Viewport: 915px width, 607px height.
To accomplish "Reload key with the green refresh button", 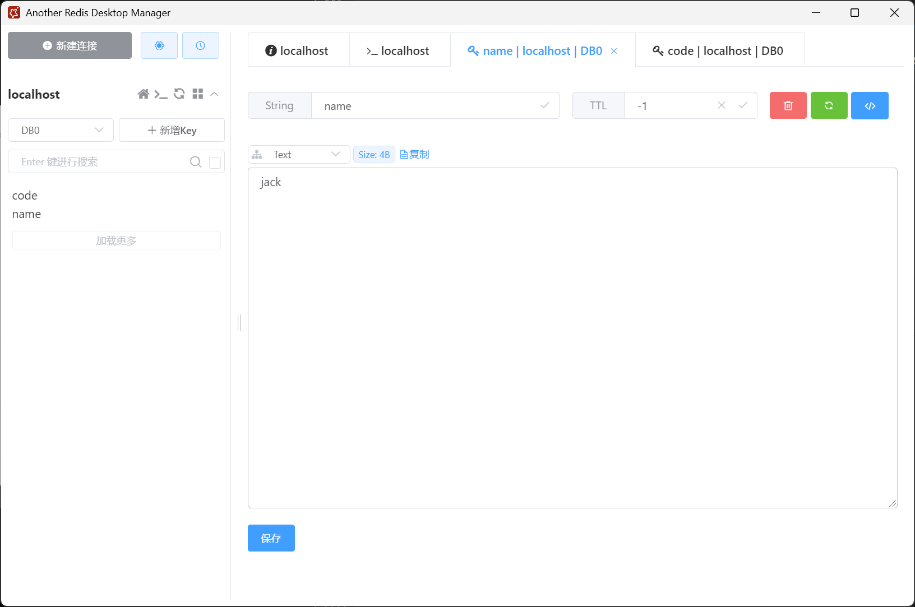I will pyautogui.click(x=829, y=105).
